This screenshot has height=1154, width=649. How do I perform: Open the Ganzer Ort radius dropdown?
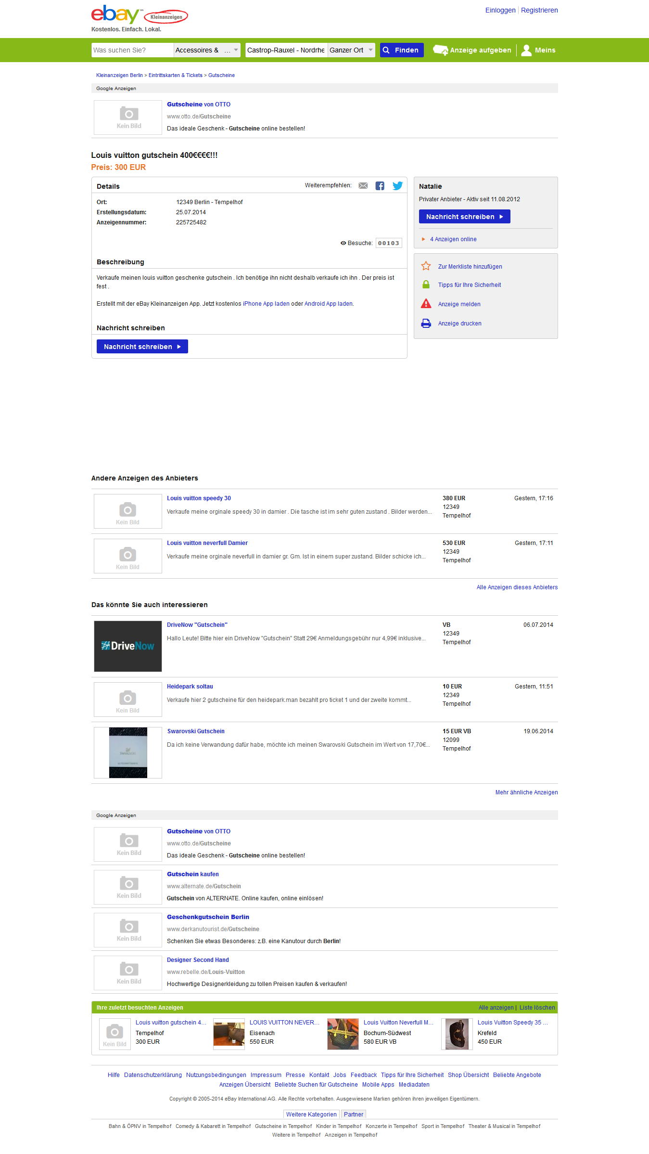coord(351,50)
